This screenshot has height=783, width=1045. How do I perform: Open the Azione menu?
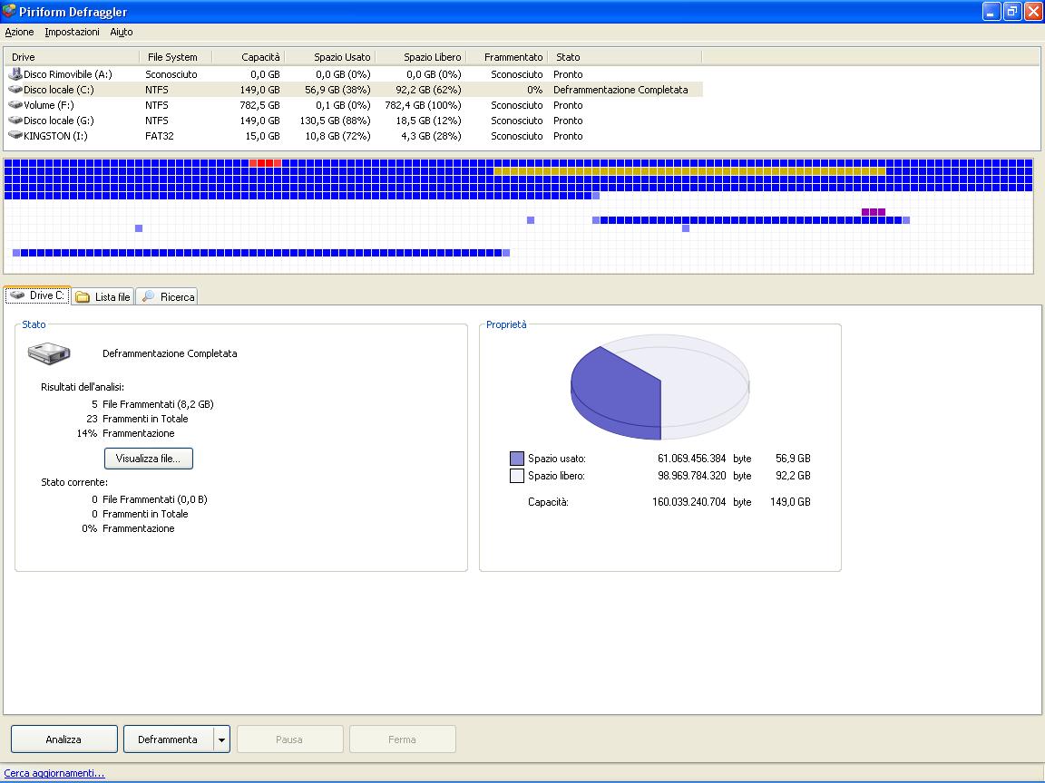click(19, 32)
